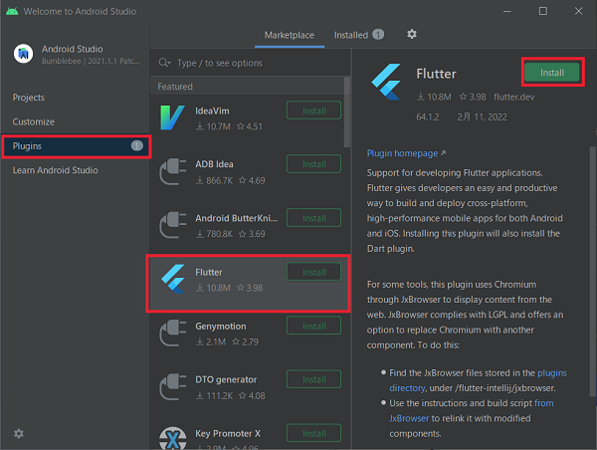Click the Flutter 3.98 rating in details pane

(473, 97)
